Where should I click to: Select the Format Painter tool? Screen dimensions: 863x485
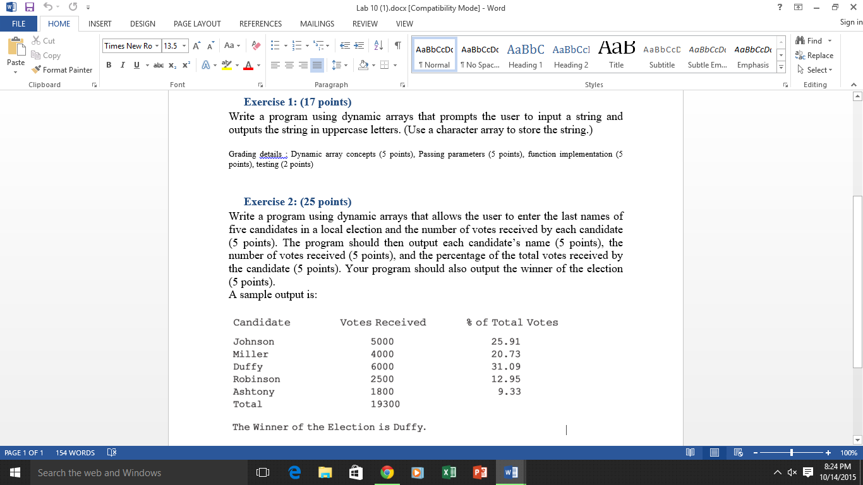[x=61, y=69]
